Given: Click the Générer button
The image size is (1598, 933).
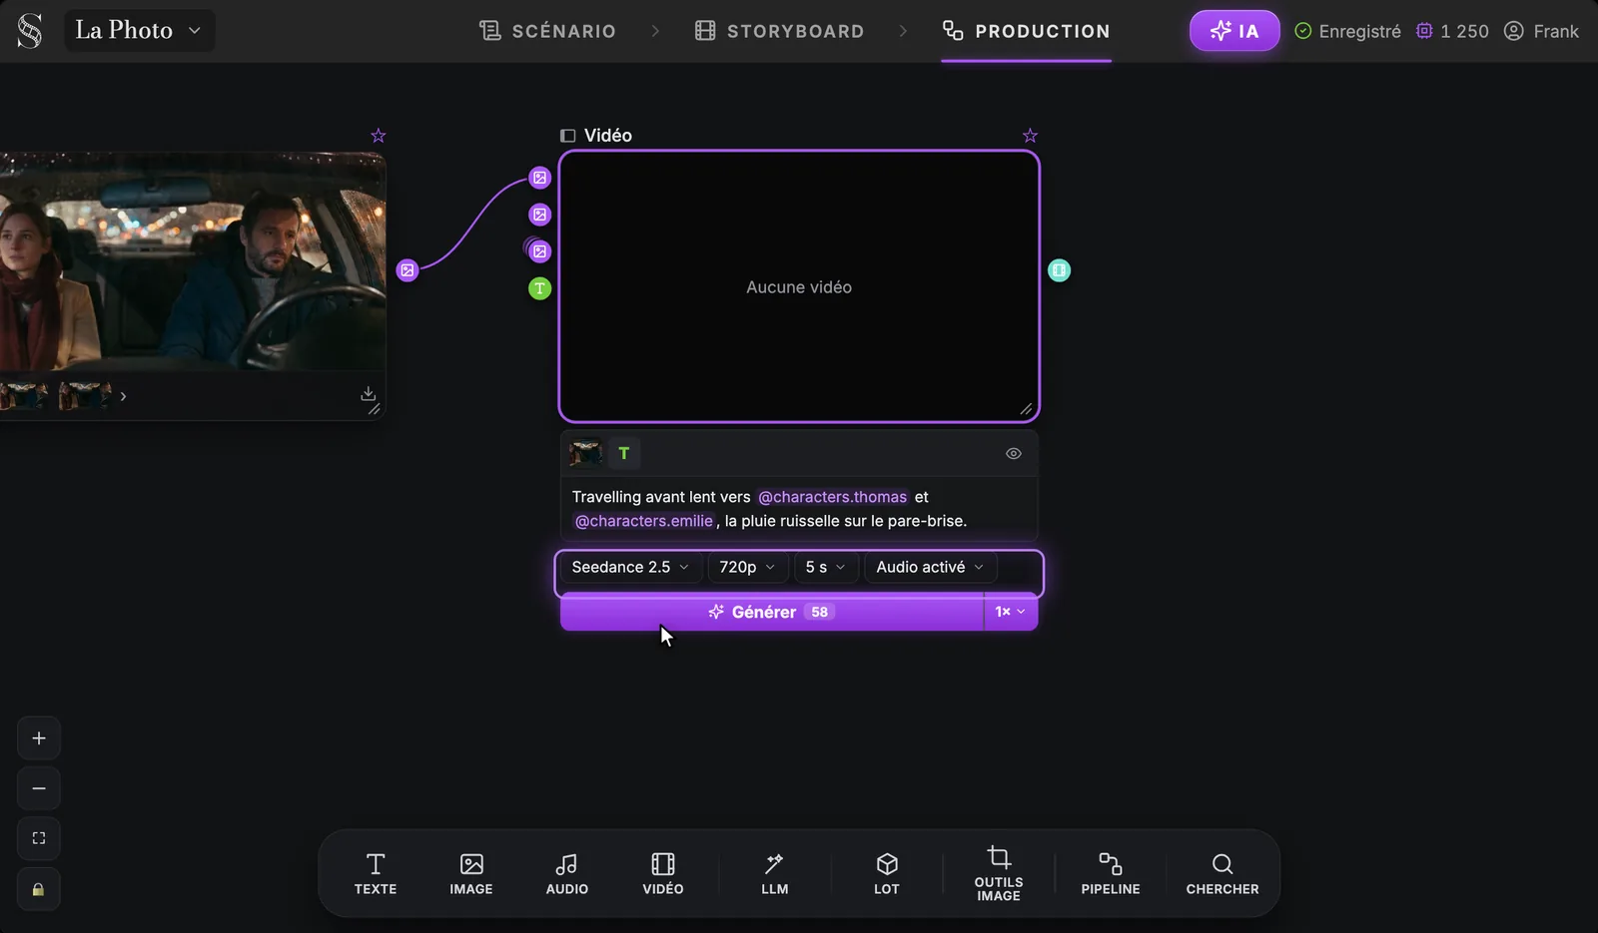Looking at the screenshot, I should (x=772, y=612).
